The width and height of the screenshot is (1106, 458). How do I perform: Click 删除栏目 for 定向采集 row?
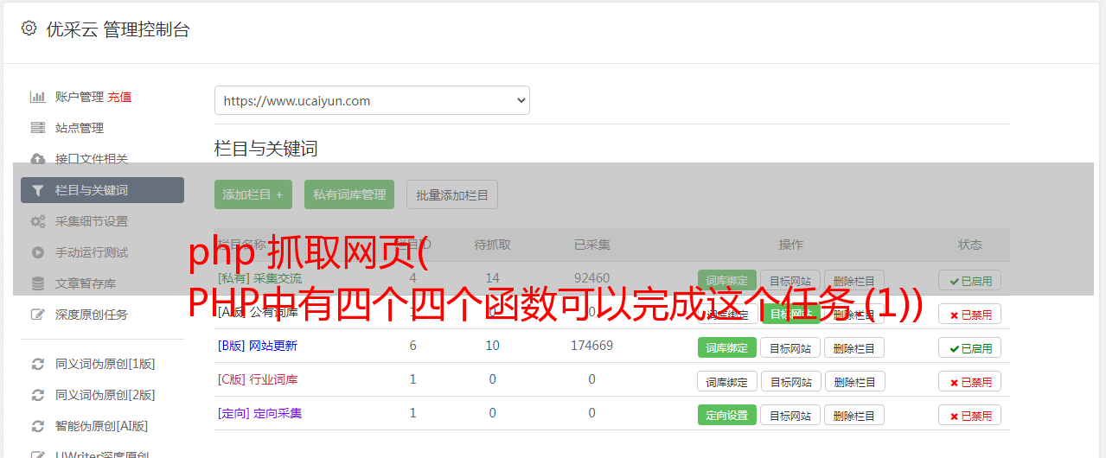pos(854,415)
